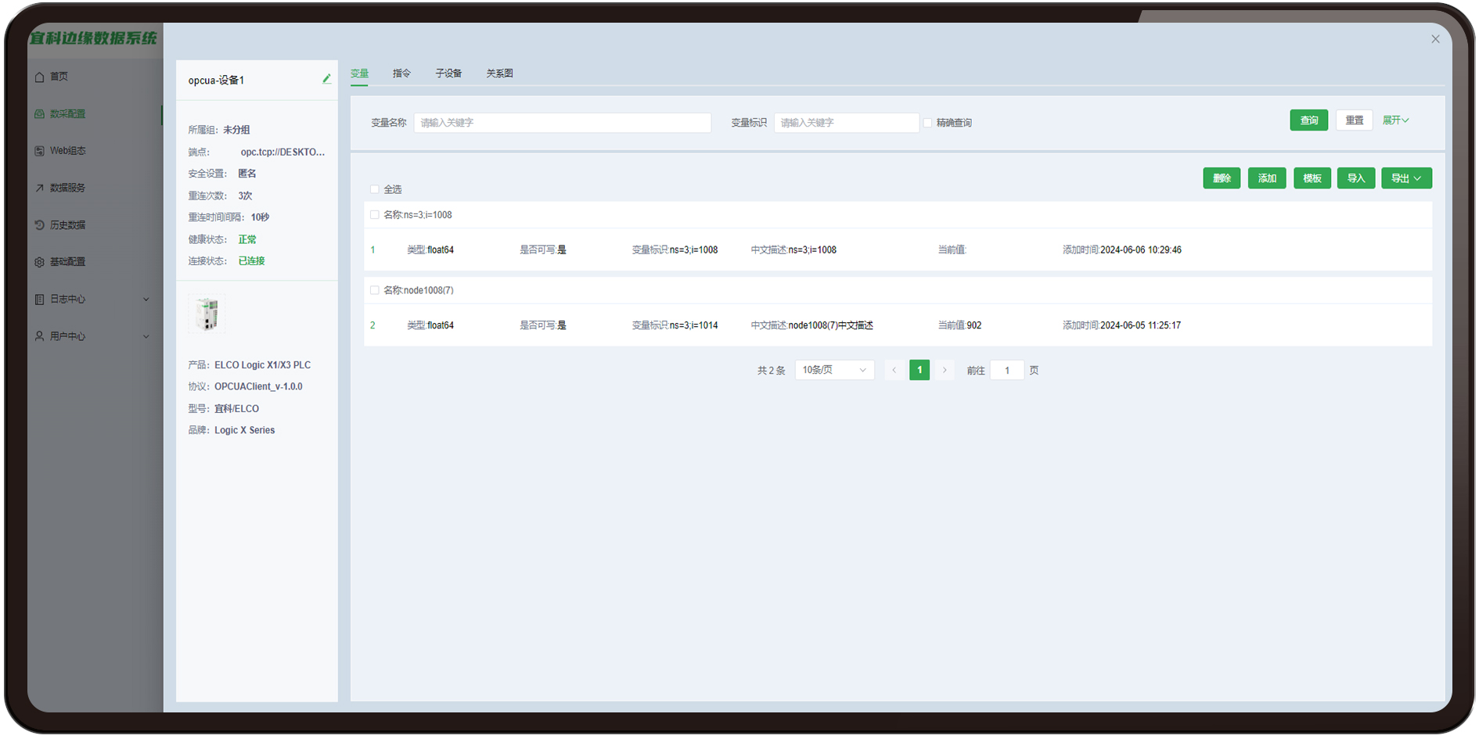This screenshot has height=739, width=1479.
Task: Click the 添加 add button
Action: [1266, 178]
